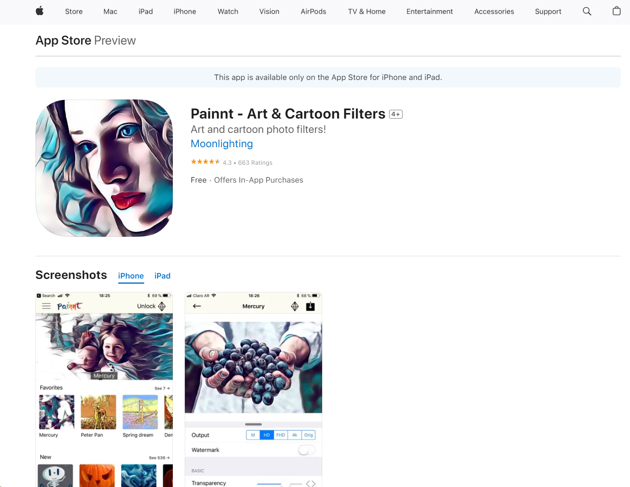
Task: Select M output size
Action: [253, 435]
